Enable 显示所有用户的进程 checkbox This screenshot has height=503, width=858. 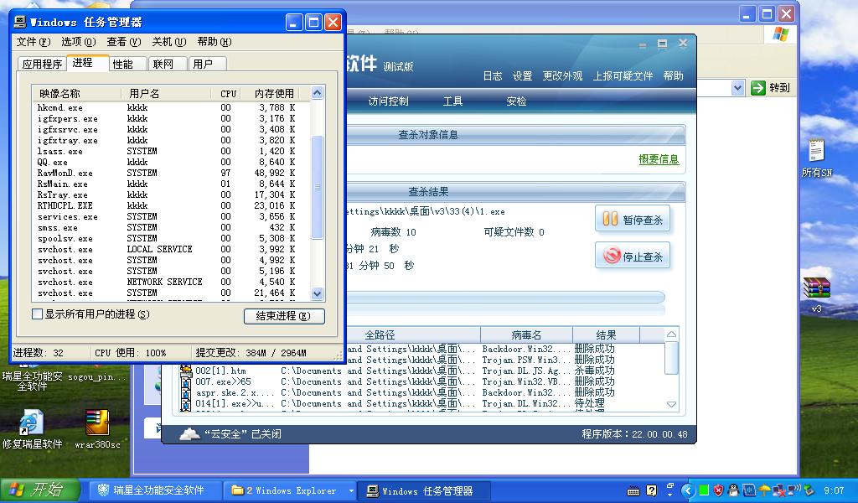37,314
